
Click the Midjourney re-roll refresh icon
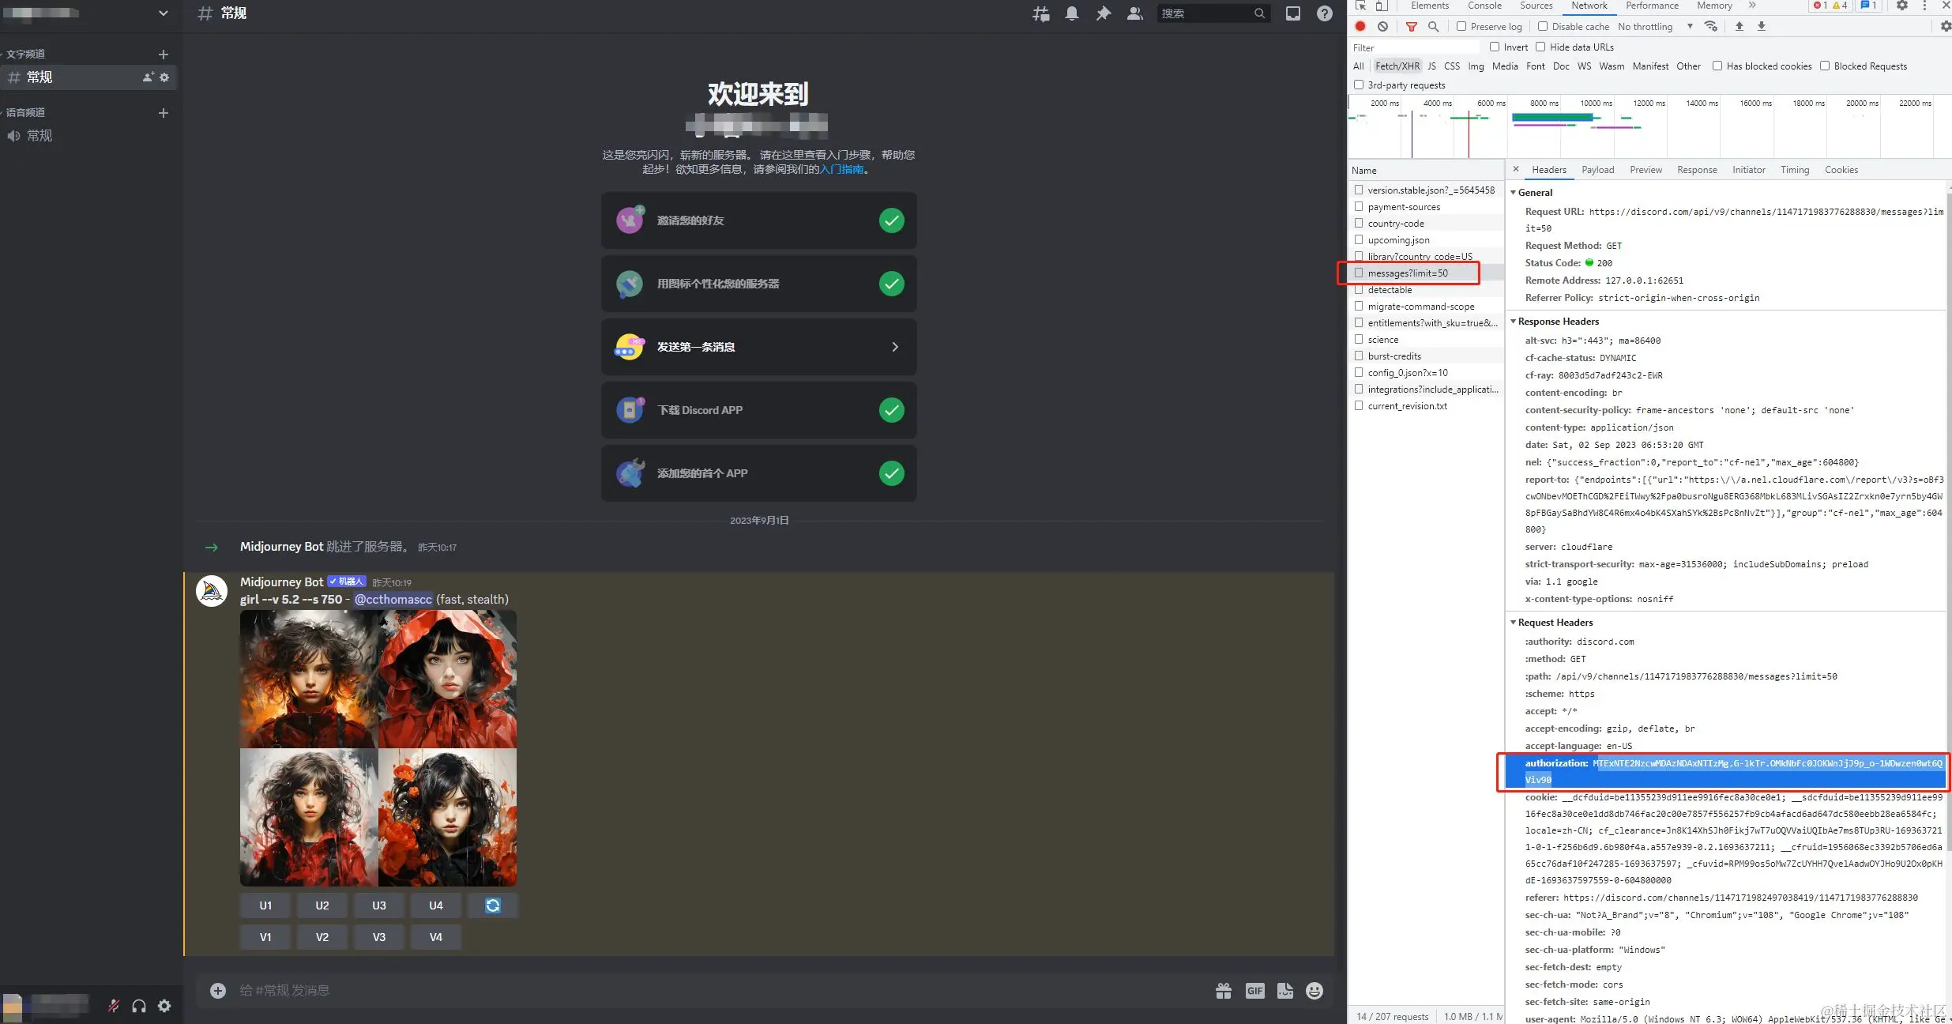pos(492,905)
